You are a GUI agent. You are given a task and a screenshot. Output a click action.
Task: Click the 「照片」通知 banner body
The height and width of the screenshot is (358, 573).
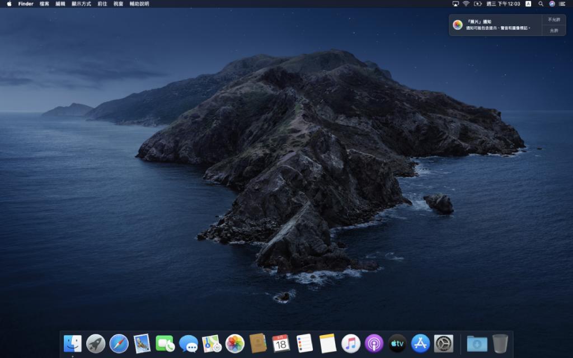(495, 25)
